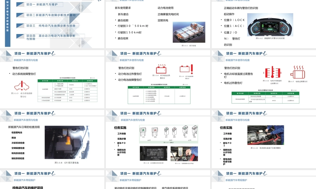Click the 驱动电机及驱动电机控制器维护项目 heading

[136, 188]
